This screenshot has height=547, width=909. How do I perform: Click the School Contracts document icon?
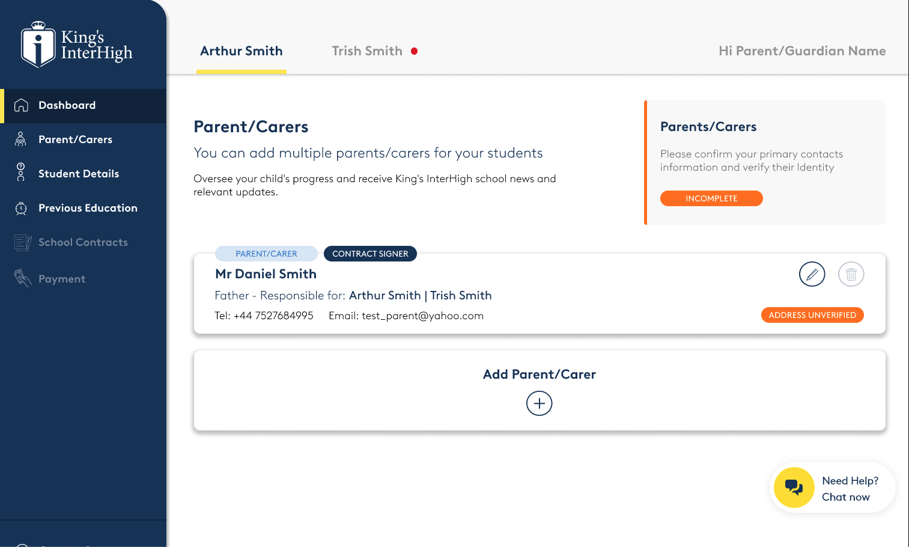tap(22, 242)
